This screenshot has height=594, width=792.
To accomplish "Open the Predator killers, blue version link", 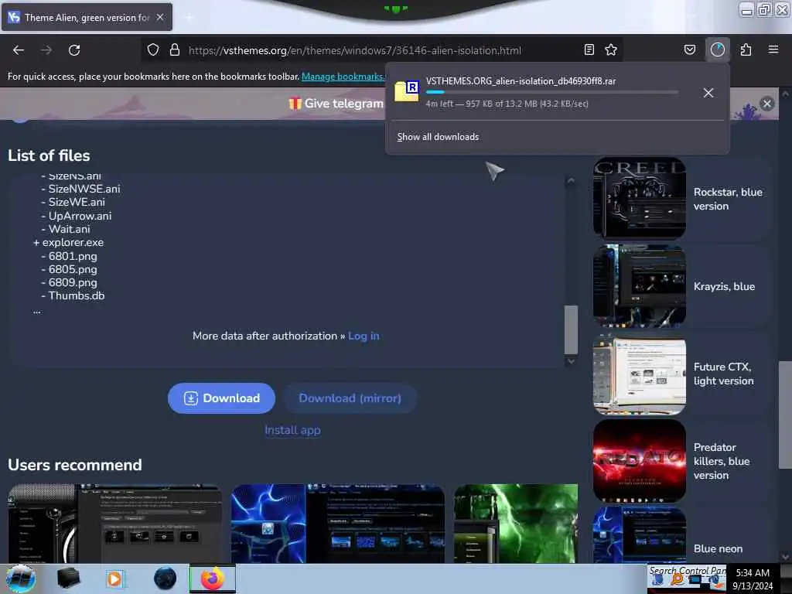I will 722,461.
